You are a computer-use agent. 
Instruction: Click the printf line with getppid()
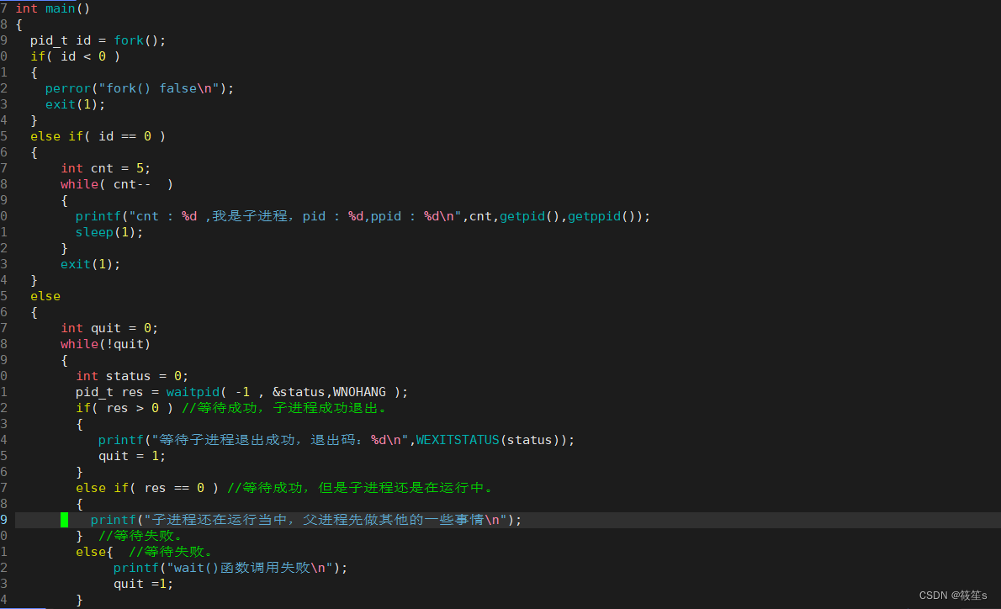(363, 216)
